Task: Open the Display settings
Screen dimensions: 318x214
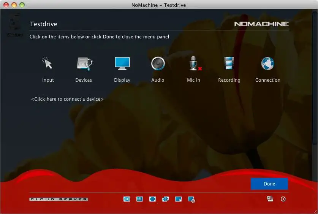Action: click(x=122, y=70)
